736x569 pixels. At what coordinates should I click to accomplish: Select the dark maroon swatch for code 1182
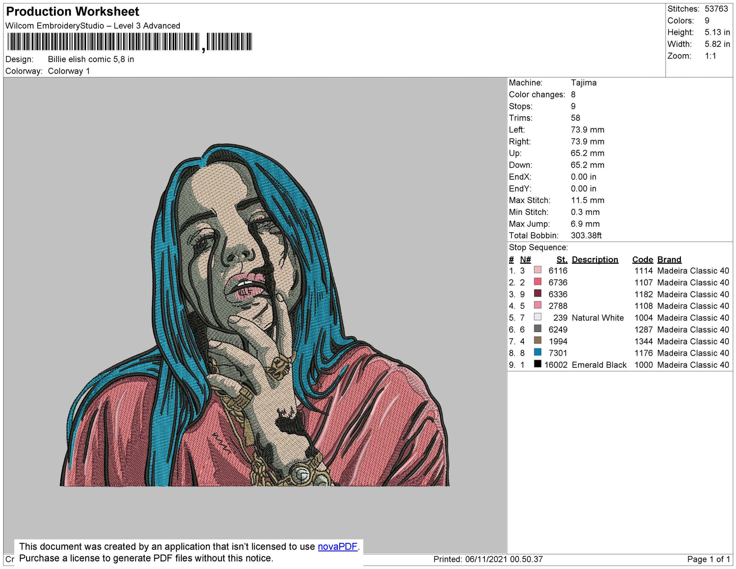[537, 293]
